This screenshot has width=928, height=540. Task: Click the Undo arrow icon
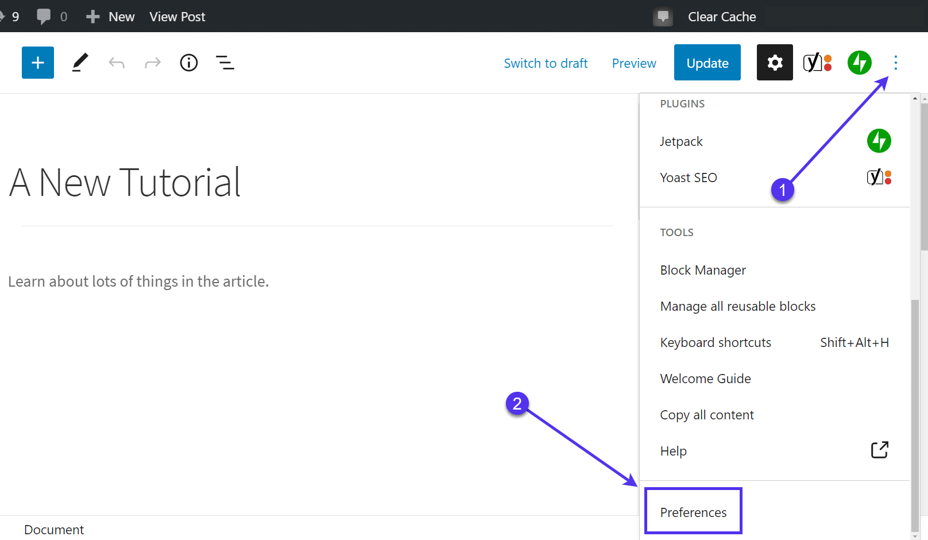117,63
